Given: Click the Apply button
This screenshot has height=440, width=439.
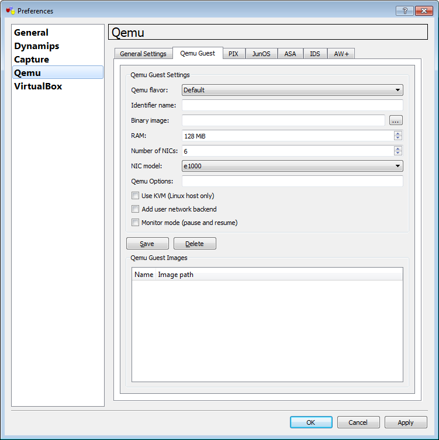Looking at the screenshot, I should click(x=406, y=422).
